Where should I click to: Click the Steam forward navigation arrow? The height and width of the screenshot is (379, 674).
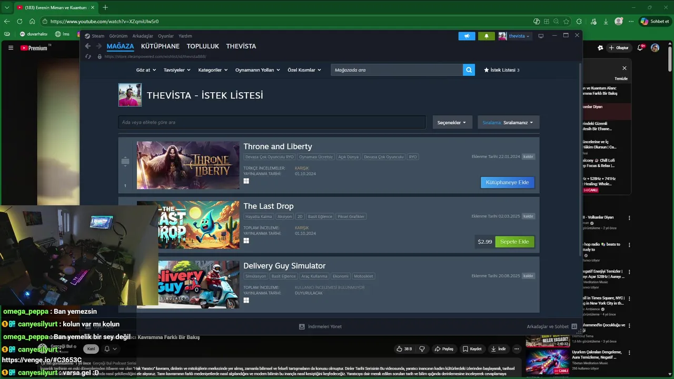(x=98, y=46)
